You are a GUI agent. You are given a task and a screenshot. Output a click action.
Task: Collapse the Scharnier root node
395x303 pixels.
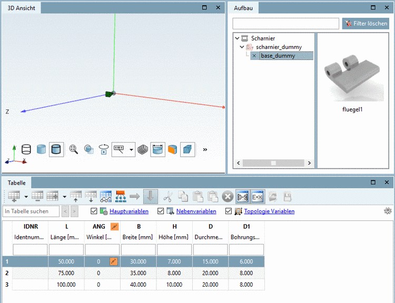pos(238,38)
